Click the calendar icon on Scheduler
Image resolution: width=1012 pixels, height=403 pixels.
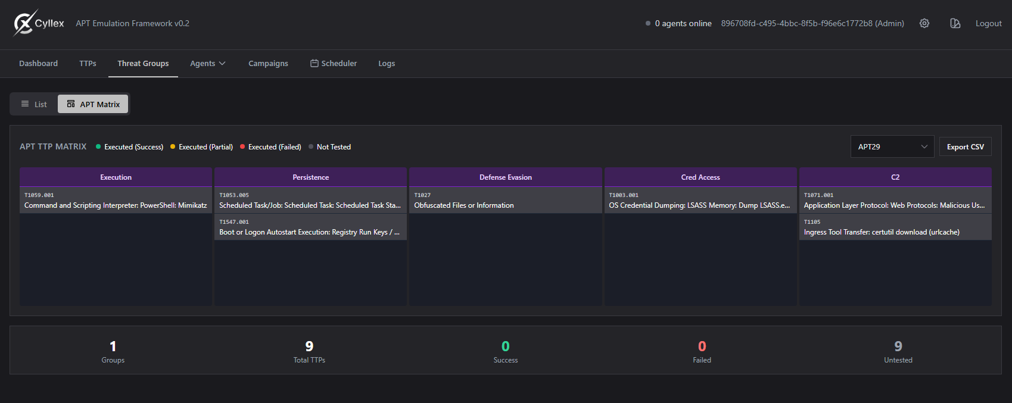[x=314, y=63]
